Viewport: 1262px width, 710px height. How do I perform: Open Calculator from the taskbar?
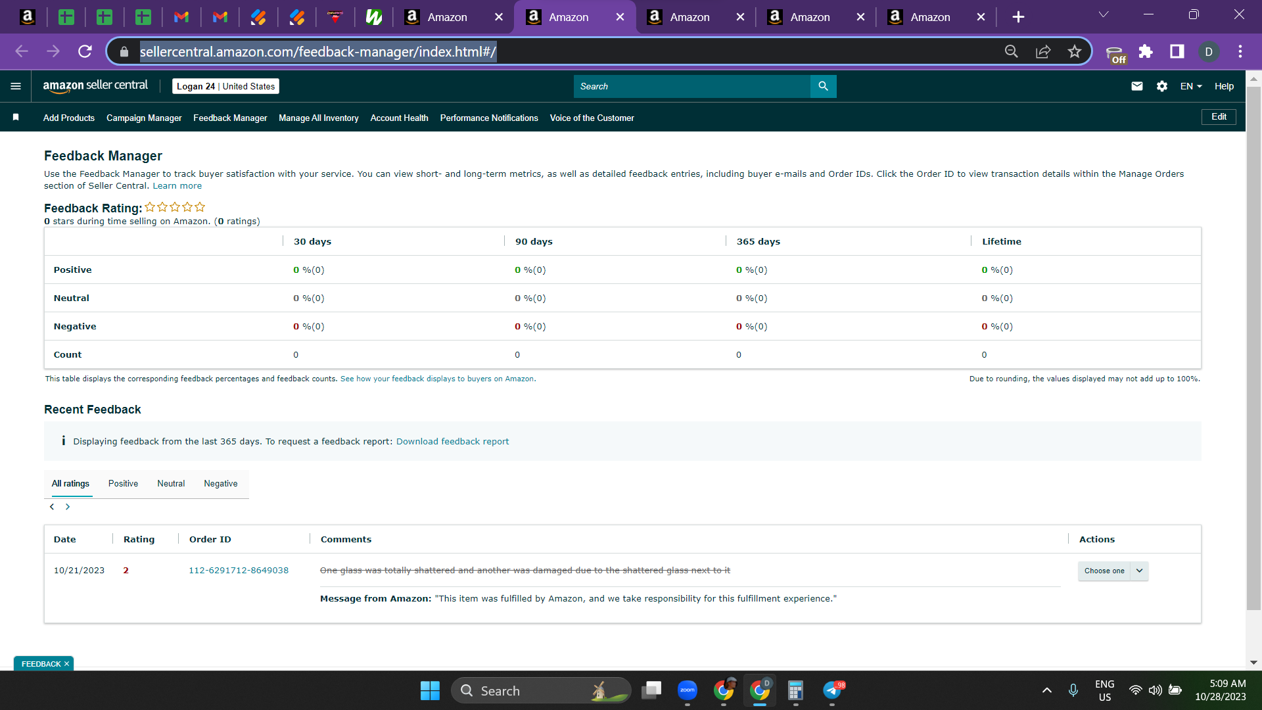point(795,690)
